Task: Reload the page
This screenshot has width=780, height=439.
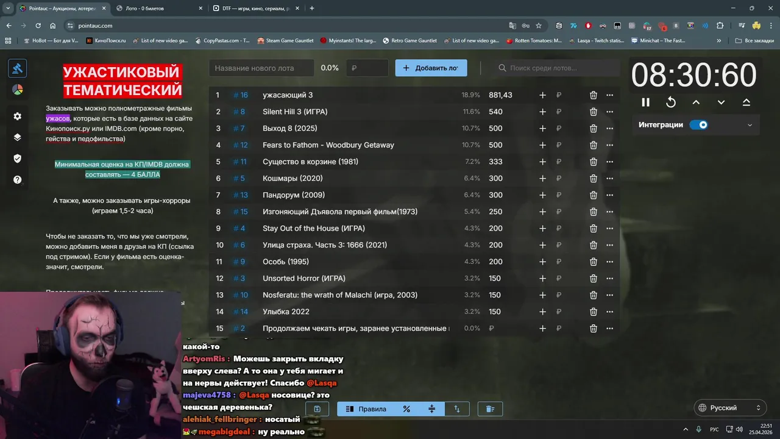Action: (38, 26)
